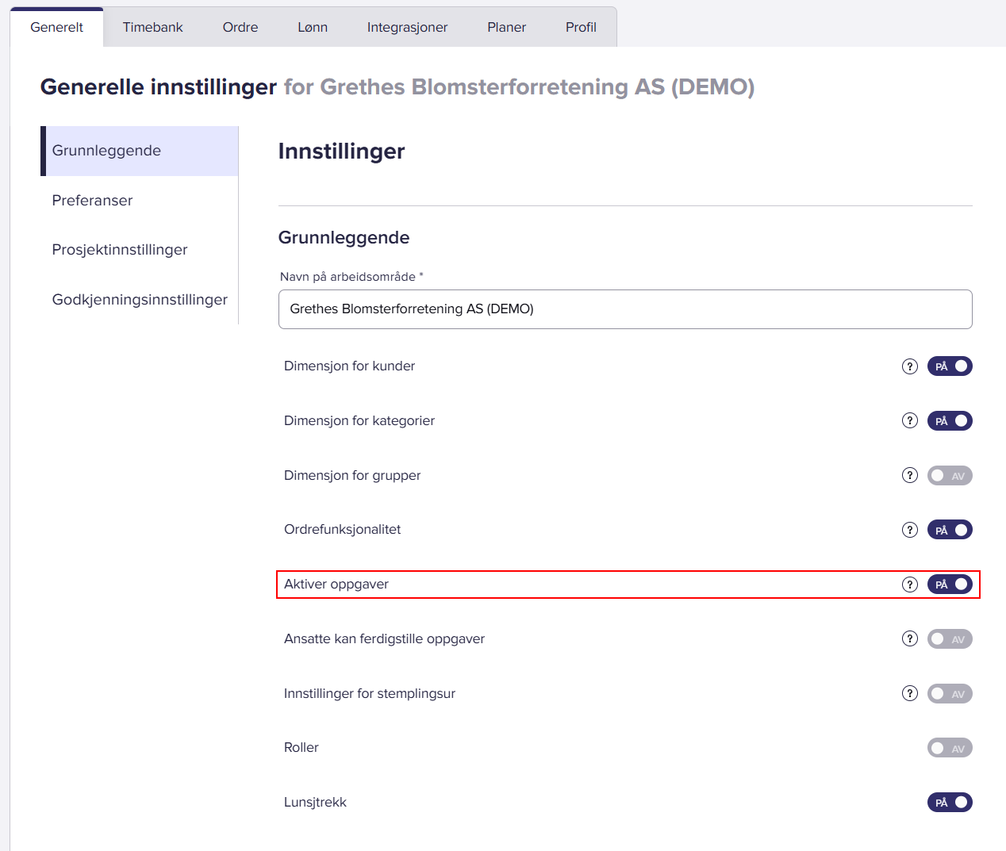Image resolution: width=1006 pixels, height=851 pixels.
Task: Click help icon for Aktiver oppgaver
Action: click(x=910, y=585)
